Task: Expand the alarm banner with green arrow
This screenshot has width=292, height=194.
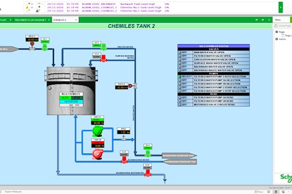Action: click(281, 7)
